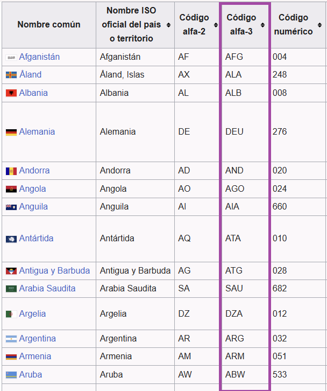Open the Anguila country link

[33, 206]
